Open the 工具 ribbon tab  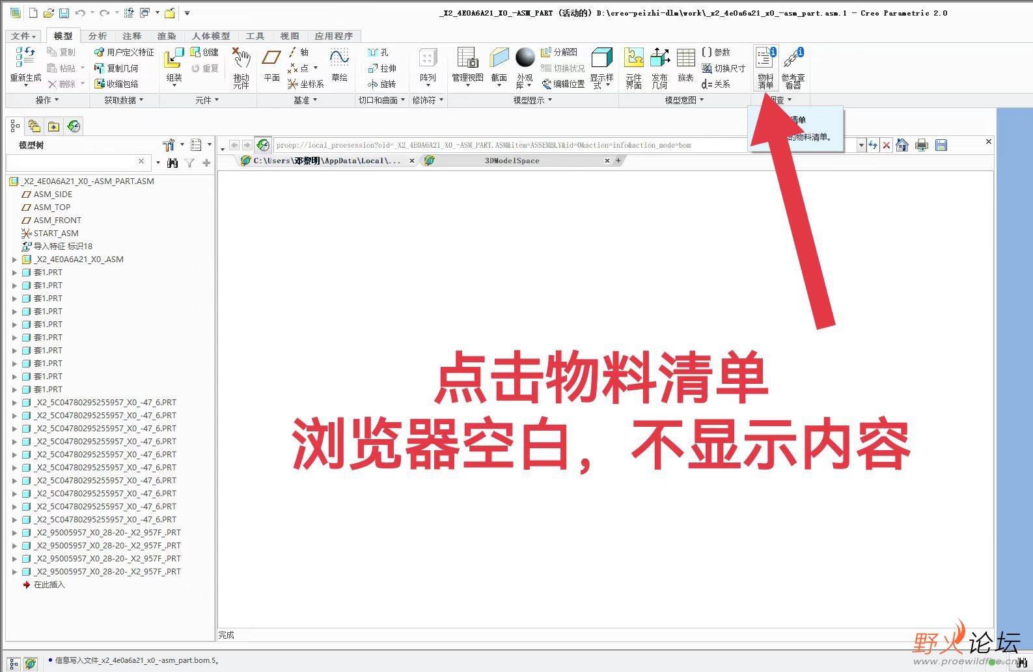(255, 36)
